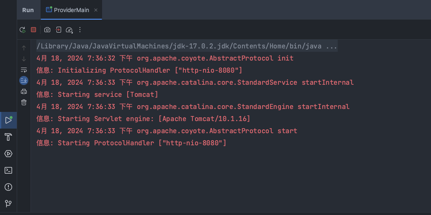Open the More options three-dot menu
The image size is (431, 215).
[x=80, y=30]
